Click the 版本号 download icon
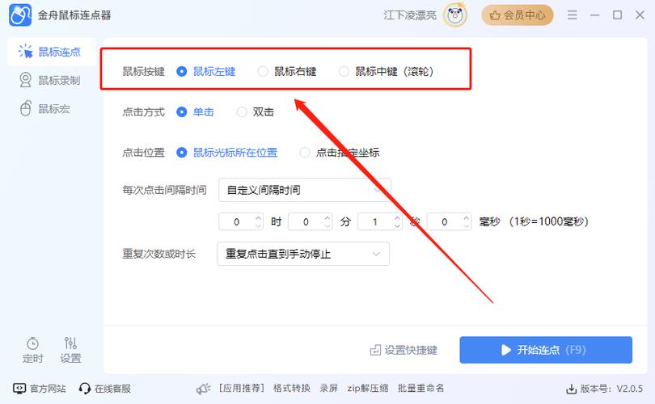Screen dimensions: 655x404 (x=572, y=389)
